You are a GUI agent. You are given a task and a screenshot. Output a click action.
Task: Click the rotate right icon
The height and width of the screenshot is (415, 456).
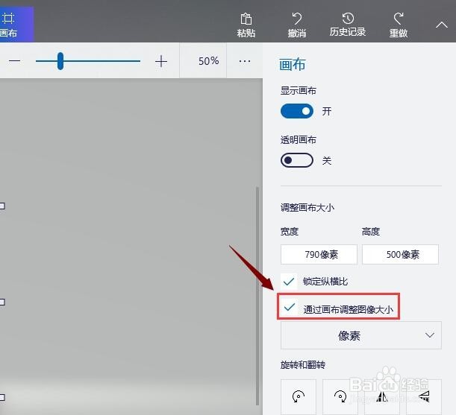pyautogui.click(x=340, y=396)
